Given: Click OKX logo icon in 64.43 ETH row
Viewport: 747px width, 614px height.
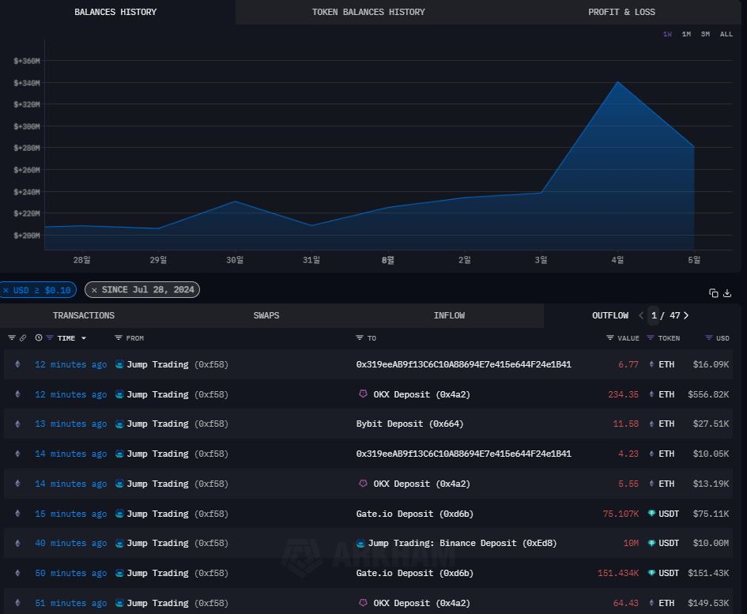Looking at the screenshot, I should 363,603.
